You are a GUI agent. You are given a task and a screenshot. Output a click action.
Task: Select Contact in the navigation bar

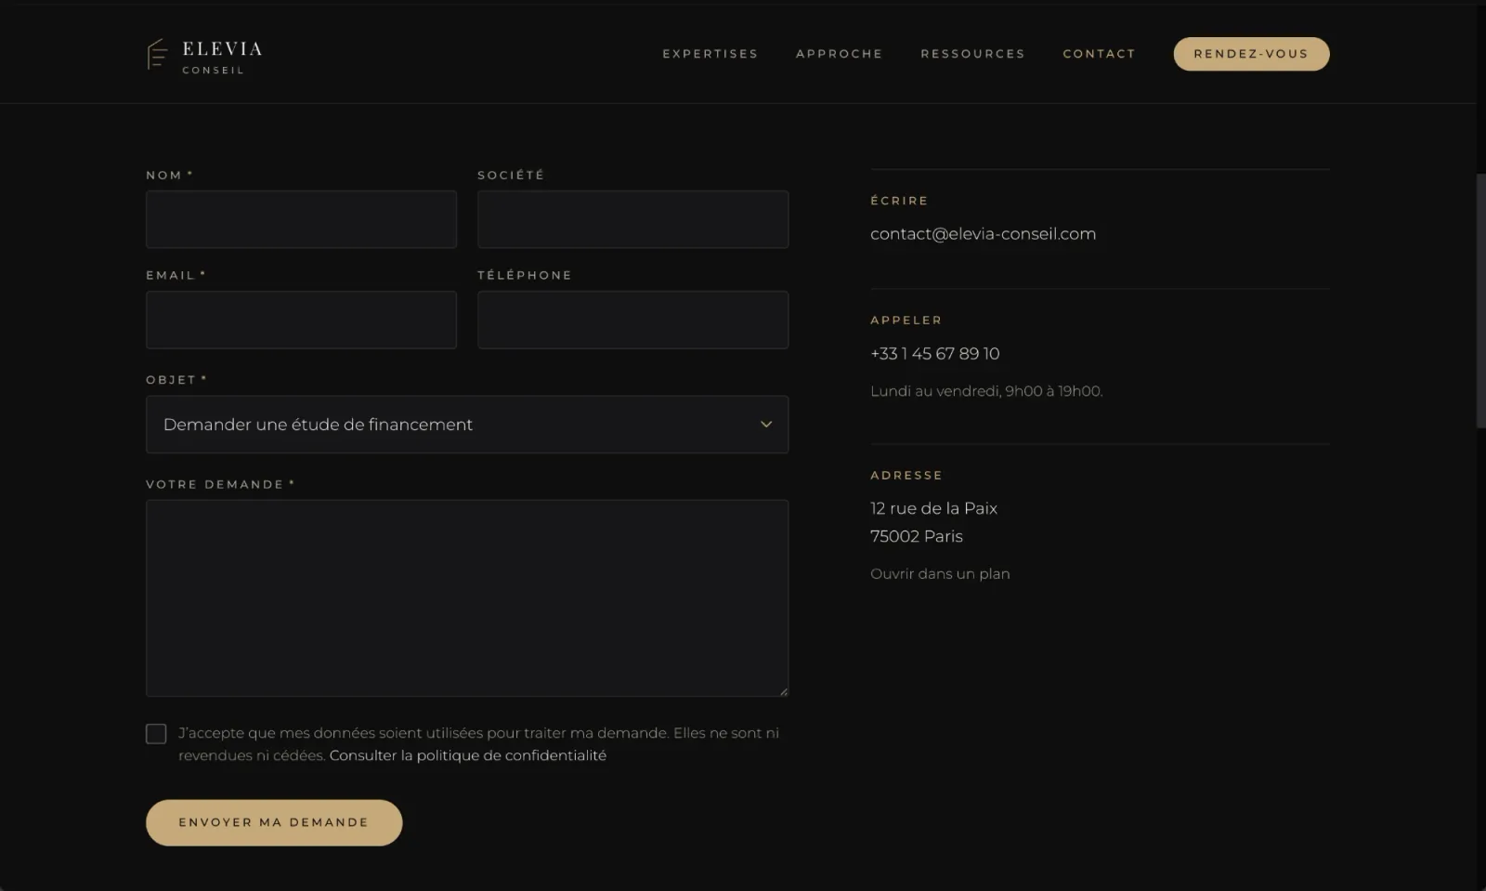[x=1100, y=54]
